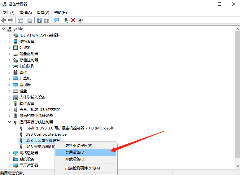Select the 存储控制器 tree label
Image resolution: width=240 pixels, height=175 pixels.
29,60
